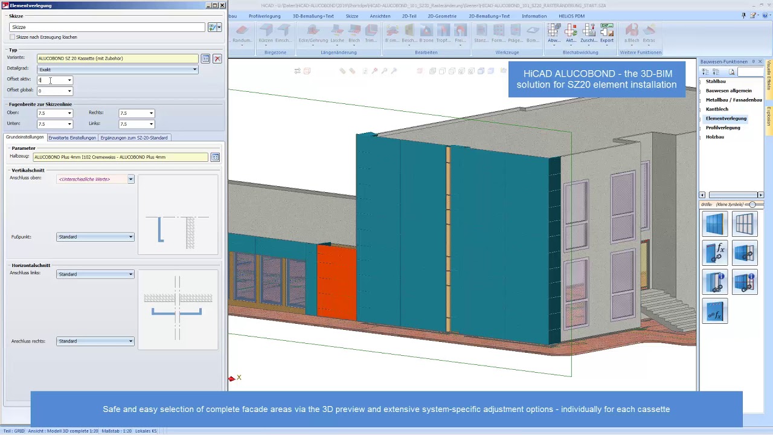Switch to the Erweiterte Einstellungen tab
773x435 pixels.
72,138
